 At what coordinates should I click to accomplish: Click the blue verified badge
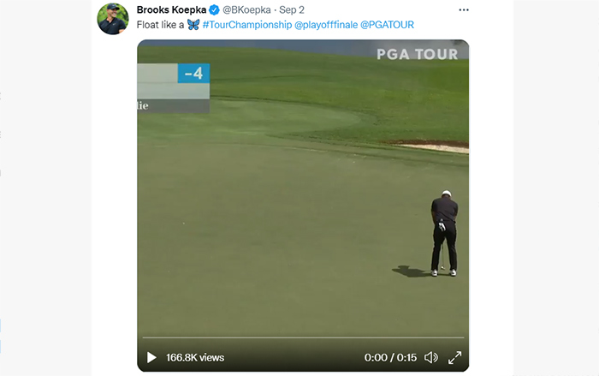tap(214, 10)
